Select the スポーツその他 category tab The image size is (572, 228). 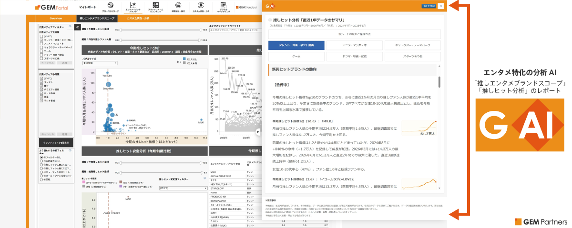pos(413,57)
